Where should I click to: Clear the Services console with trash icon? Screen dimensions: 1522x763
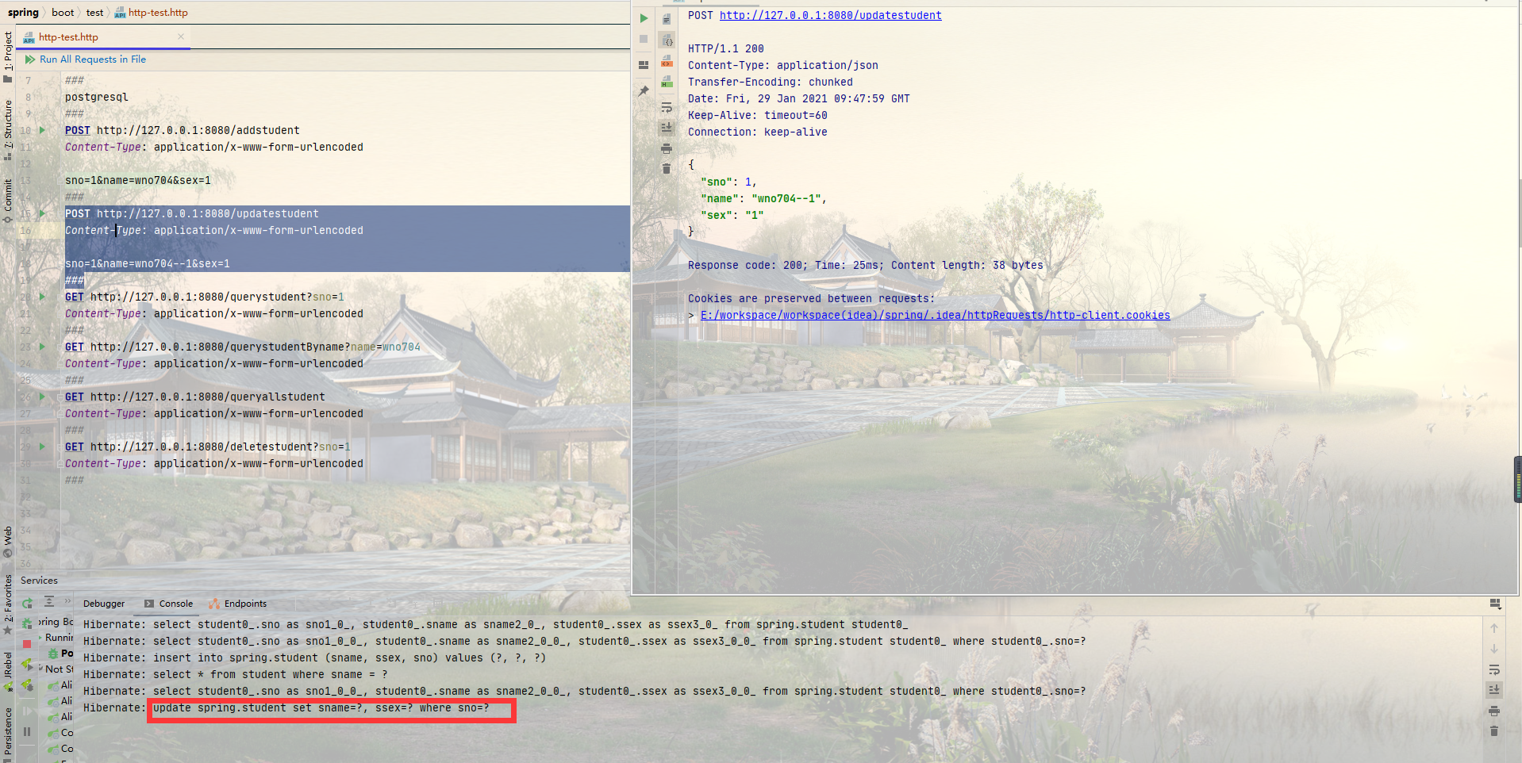pyautogui.click(x=1494, y=730)
